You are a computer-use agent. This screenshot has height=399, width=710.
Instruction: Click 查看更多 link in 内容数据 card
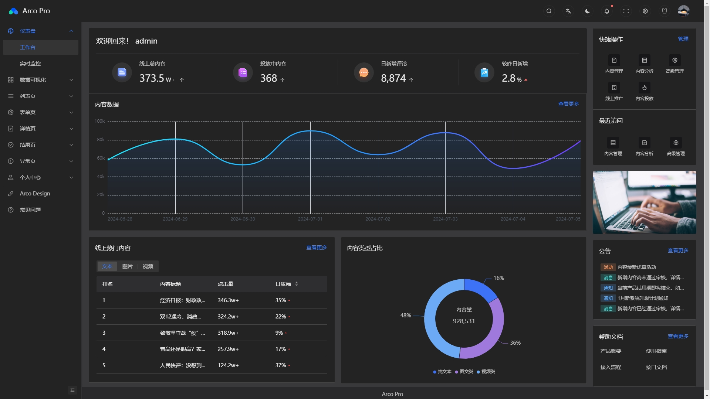coord(568,104)
